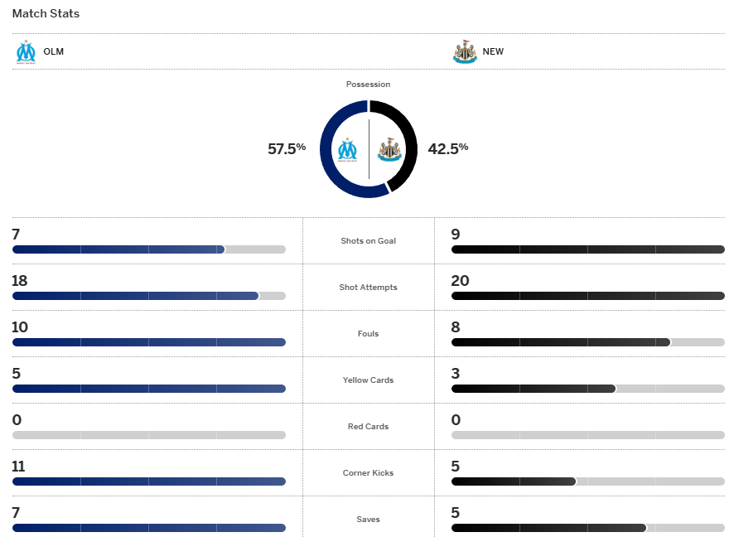Select the NEW team abbreviation
The image size is (734, 537).
click(x=493, y=51)
